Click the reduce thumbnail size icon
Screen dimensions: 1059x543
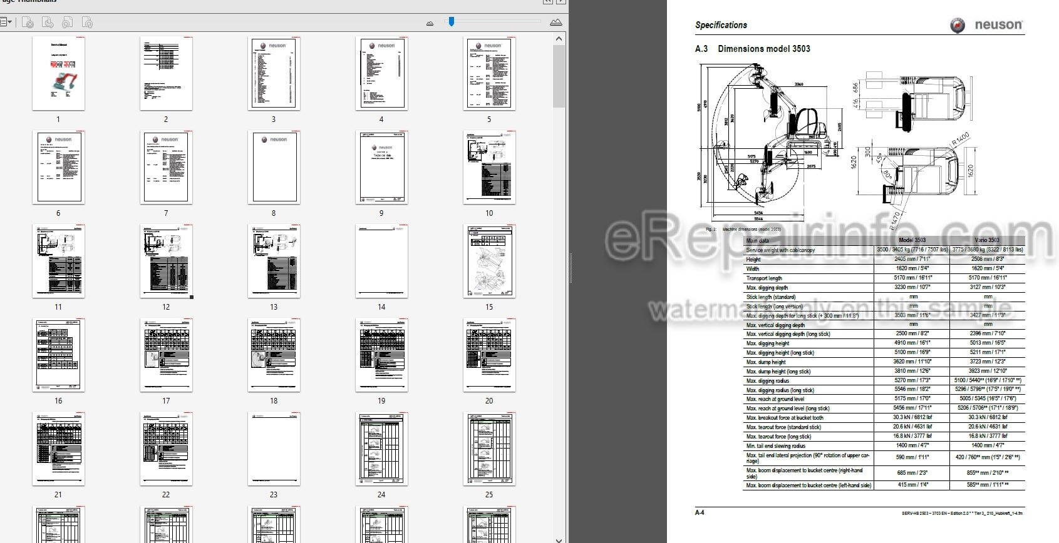tap(430, 23)
